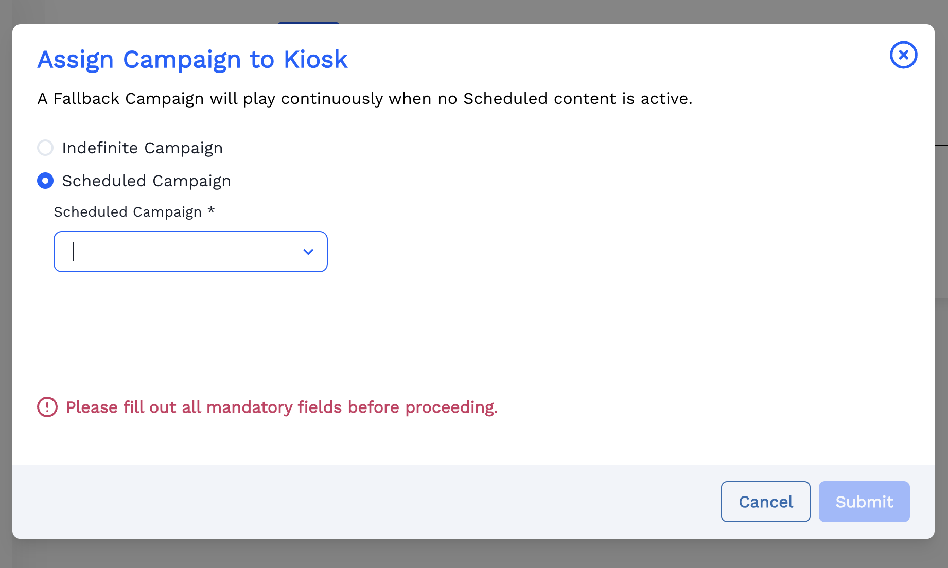Viewport: 948px width, 568px height.
Task: Click the required asterisk beside the field label
Action: [211, 211]
